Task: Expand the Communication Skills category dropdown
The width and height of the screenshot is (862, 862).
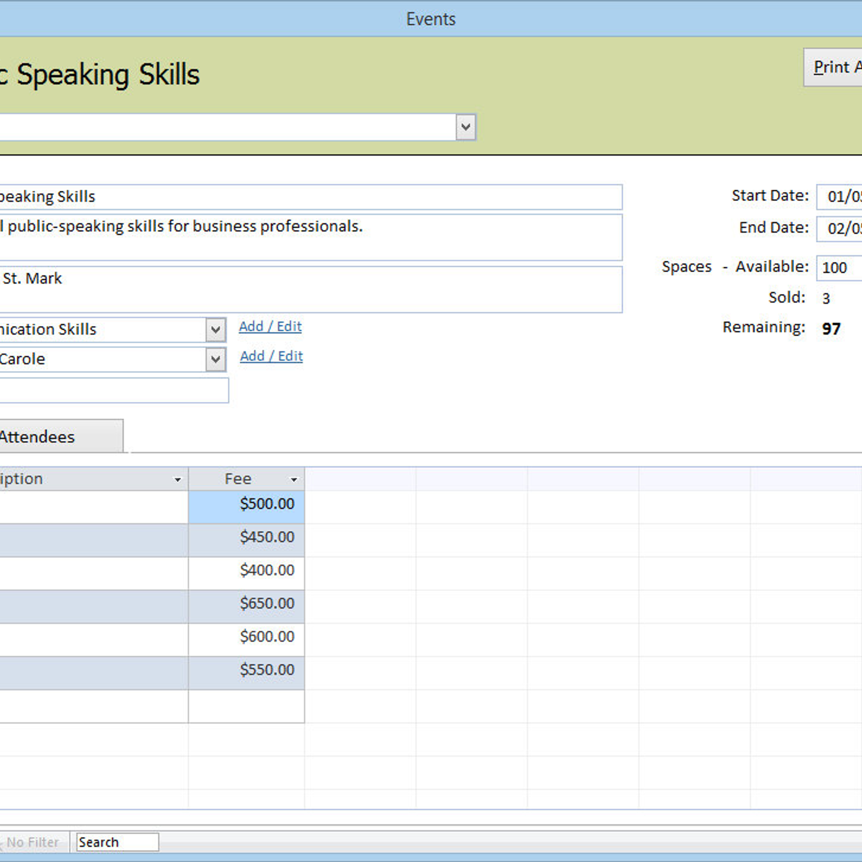Action: (215, 330)
